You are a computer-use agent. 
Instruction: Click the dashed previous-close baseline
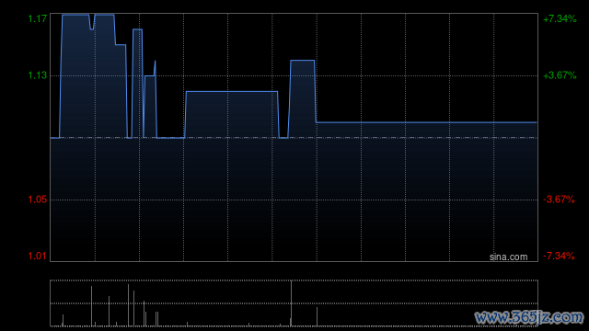click(294, 138)
